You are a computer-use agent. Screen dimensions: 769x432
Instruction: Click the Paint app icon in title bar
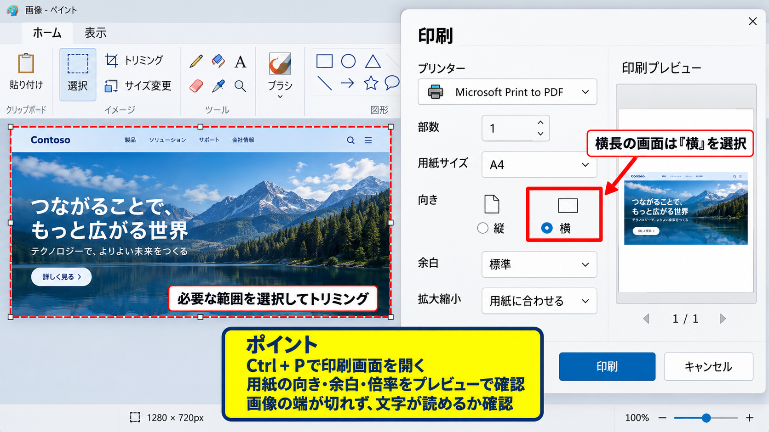(12, 10)
